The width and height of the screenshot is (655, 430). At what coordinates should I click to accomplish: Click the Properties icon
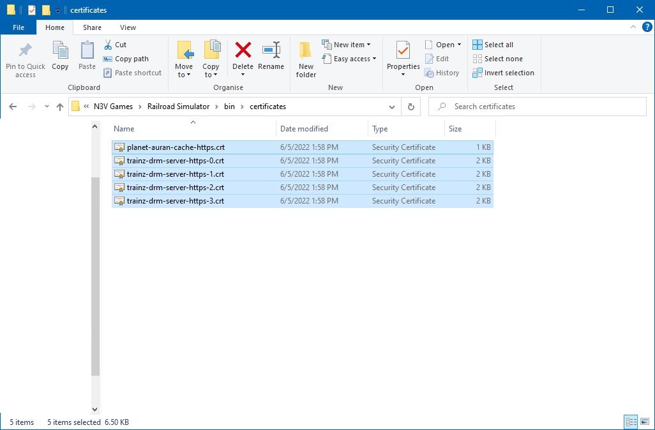[x=403, y=50]
